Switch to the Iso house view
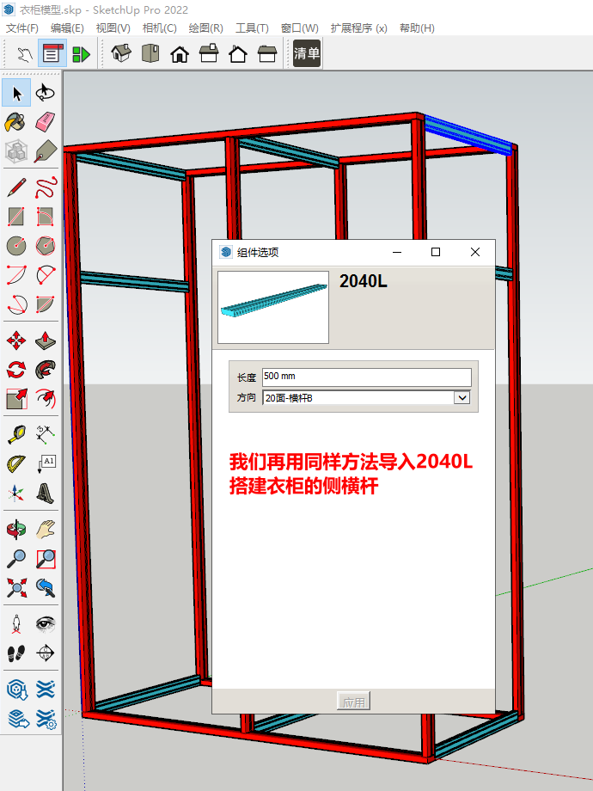 [121, 54]
